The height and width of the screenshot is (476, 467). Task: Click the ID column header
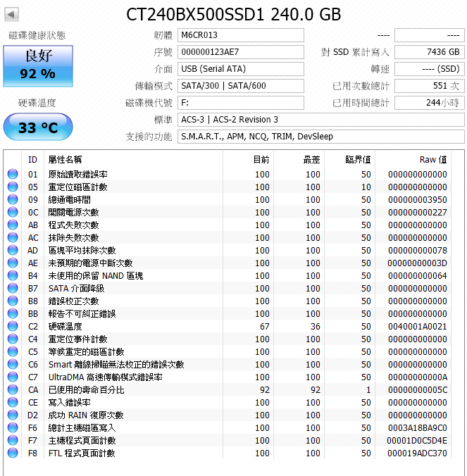[32, 159]
